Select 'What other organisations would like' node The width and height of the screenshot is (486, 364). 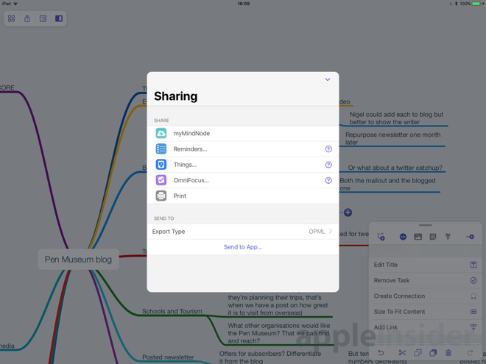(279, 333)
